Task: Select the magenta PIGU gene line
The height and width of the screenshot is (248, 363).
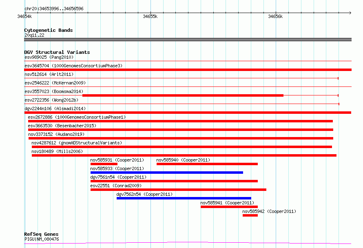Action: coord(188,243)
